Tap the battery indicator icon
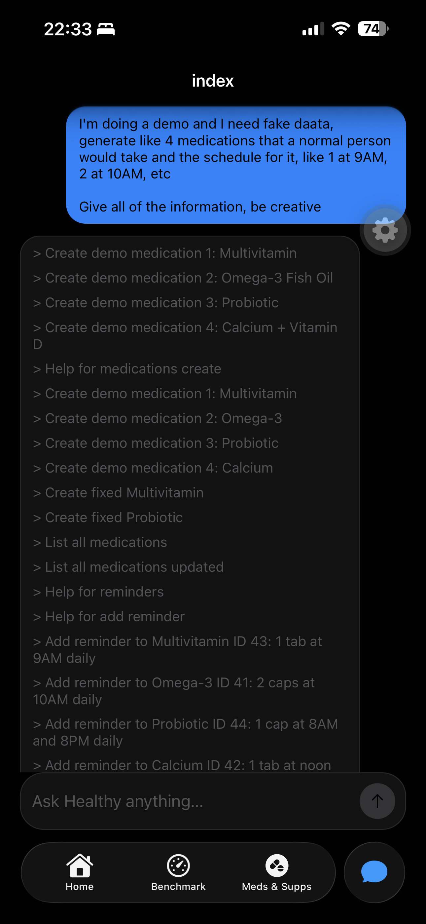This screenshot has width=426, height=924. tap(373, 29)
